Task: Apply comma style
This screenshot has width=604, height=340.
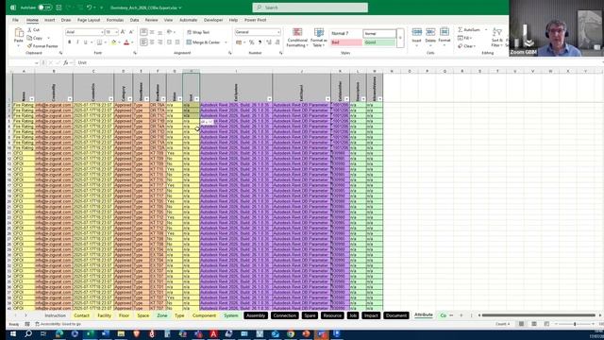Action: (x=260, y=42)
